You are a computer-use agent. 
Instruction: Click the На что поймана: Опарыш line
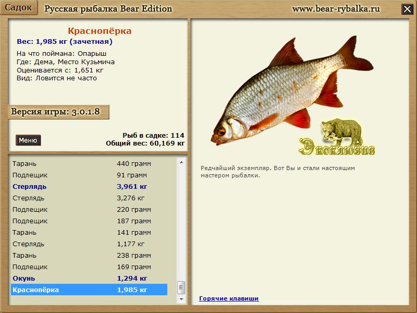point(62,54)
